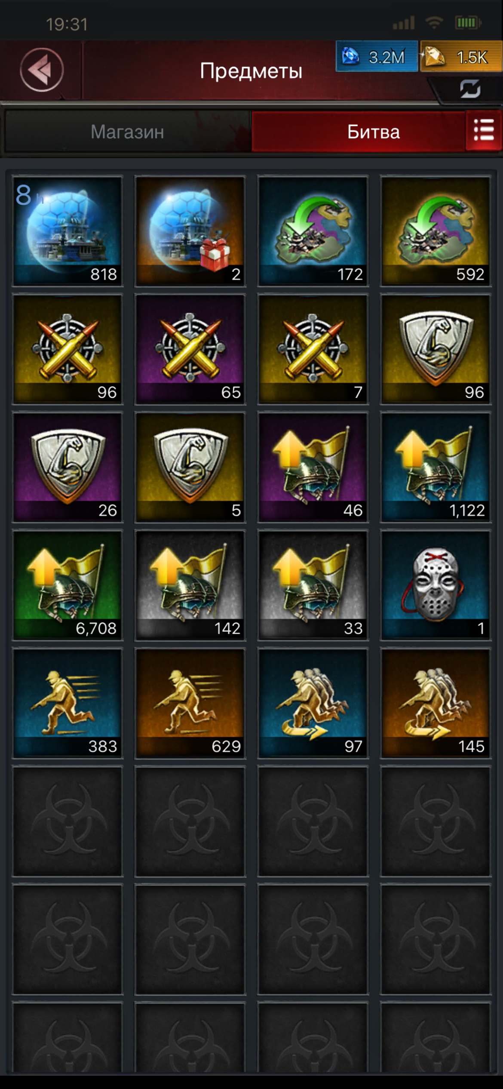Open the gold 1.5K currency balance

[461, 56]
